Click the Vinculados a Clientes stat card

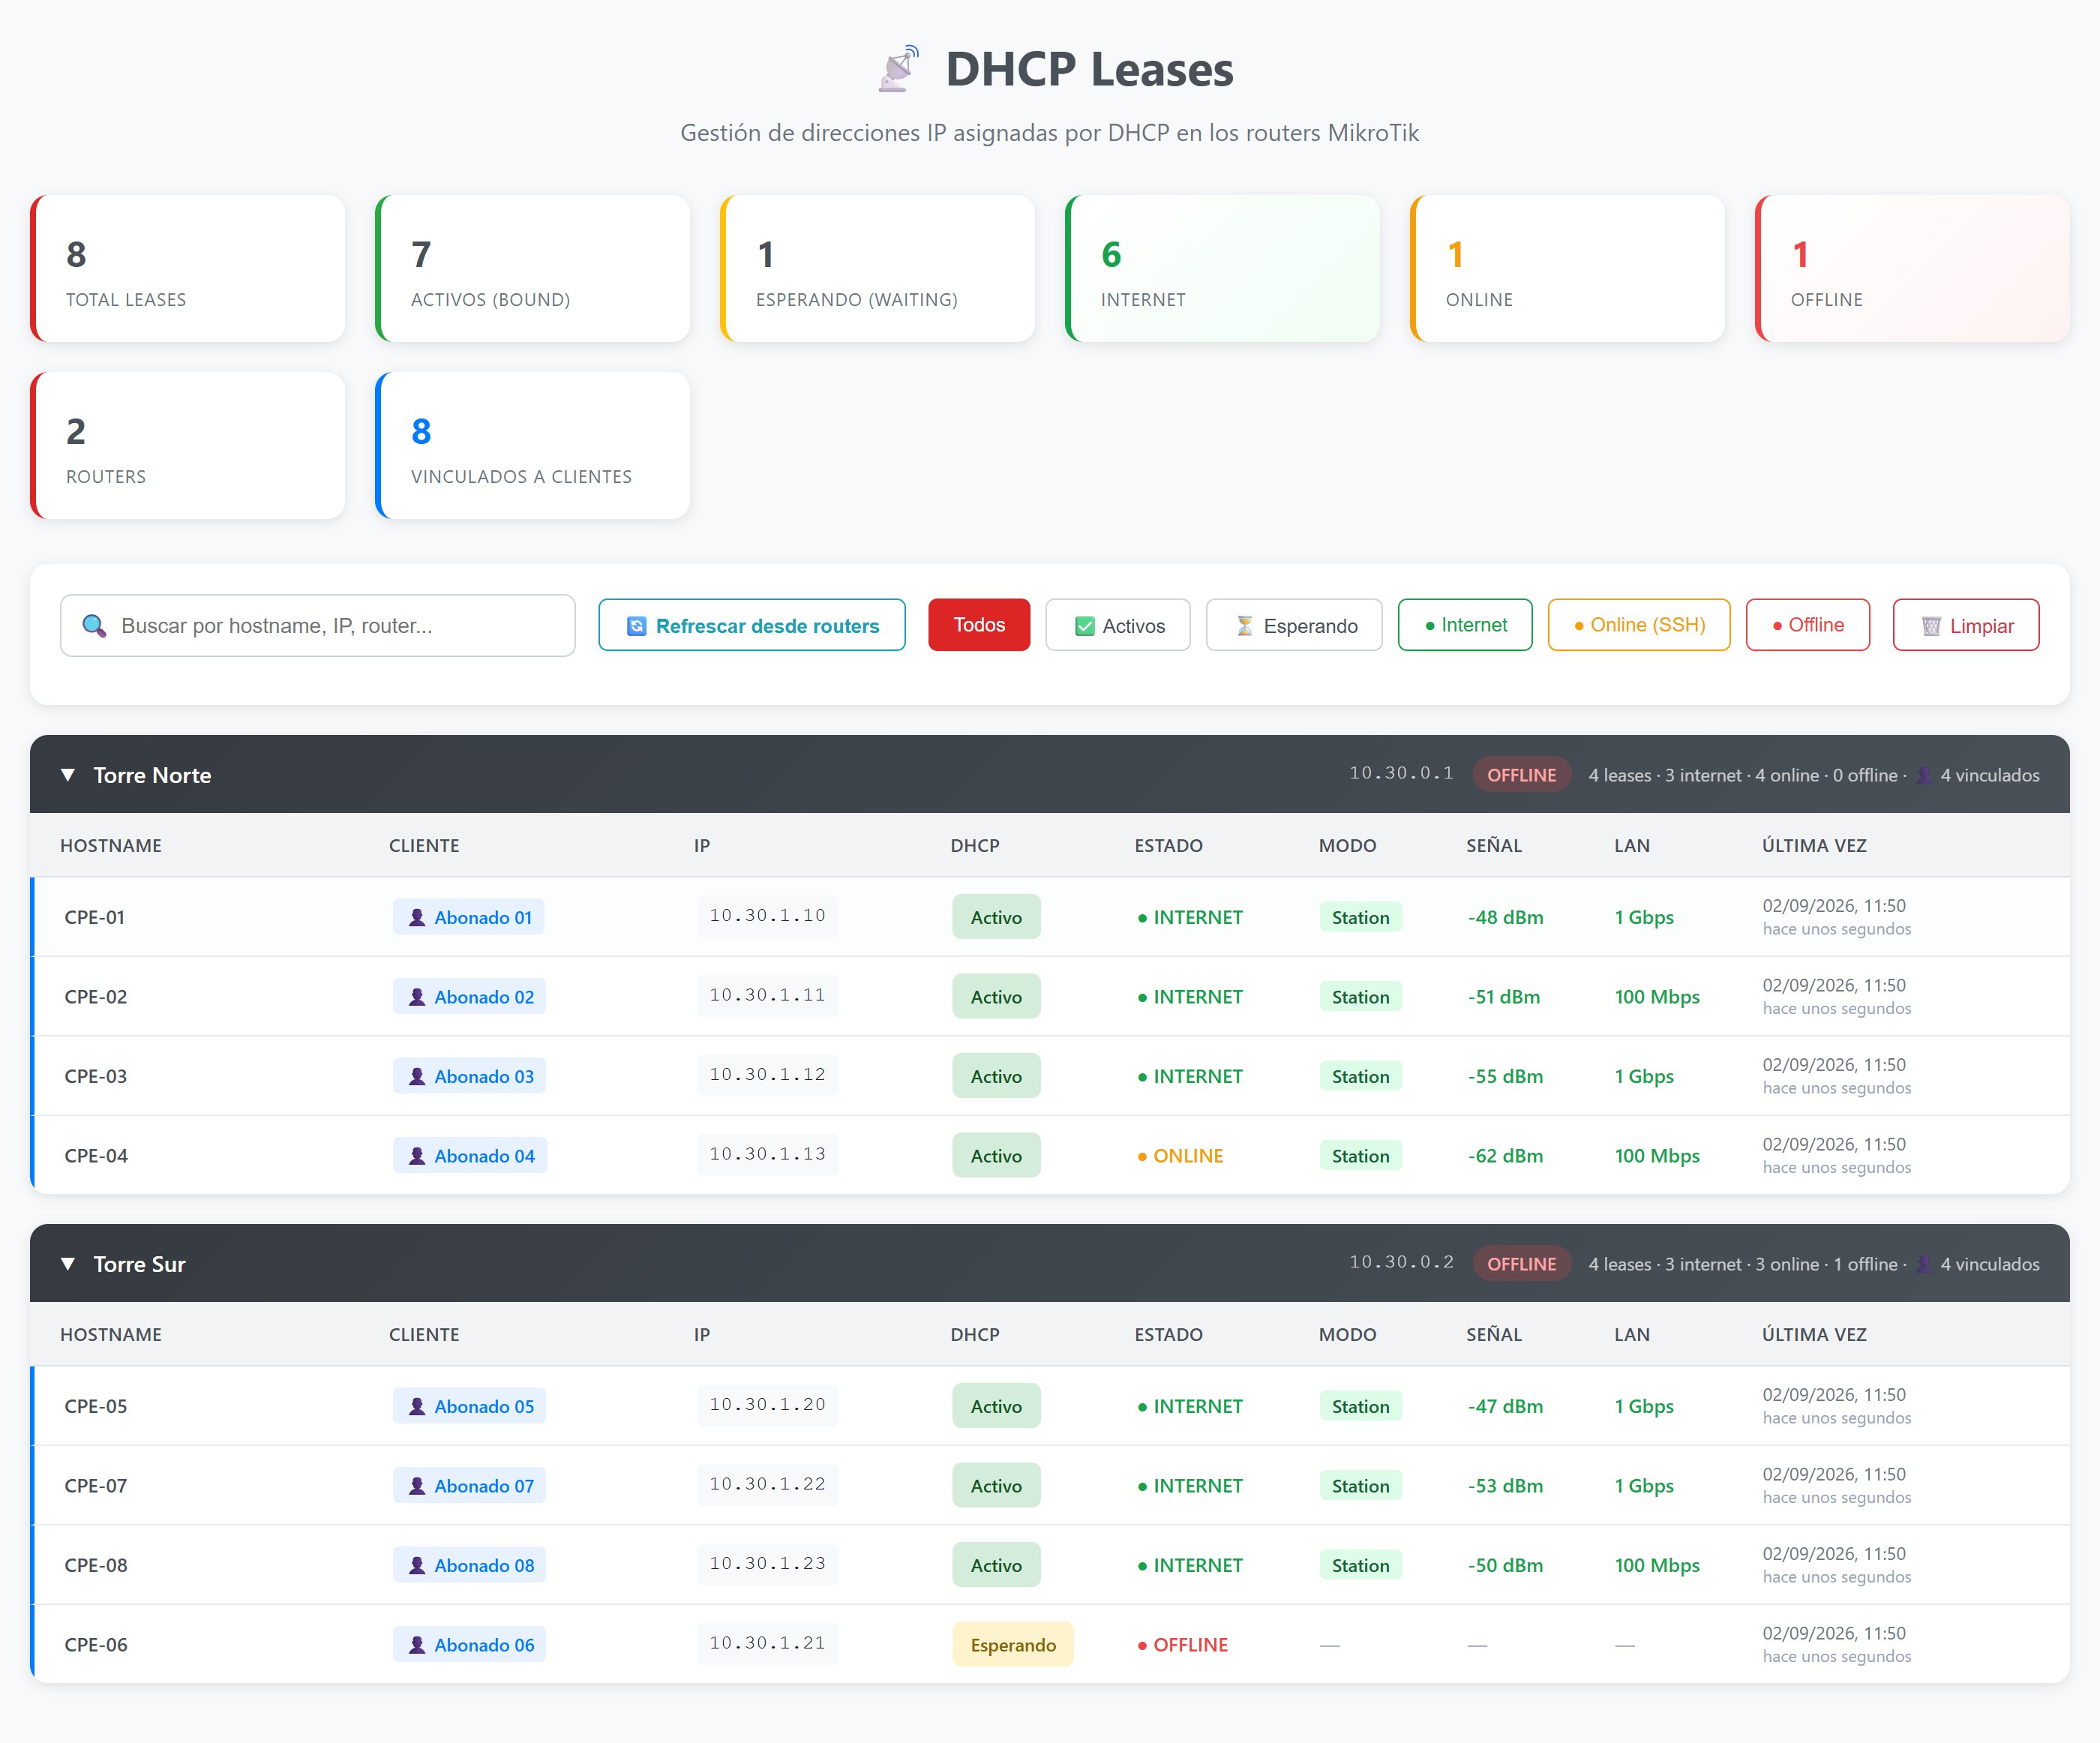(533, 446)
